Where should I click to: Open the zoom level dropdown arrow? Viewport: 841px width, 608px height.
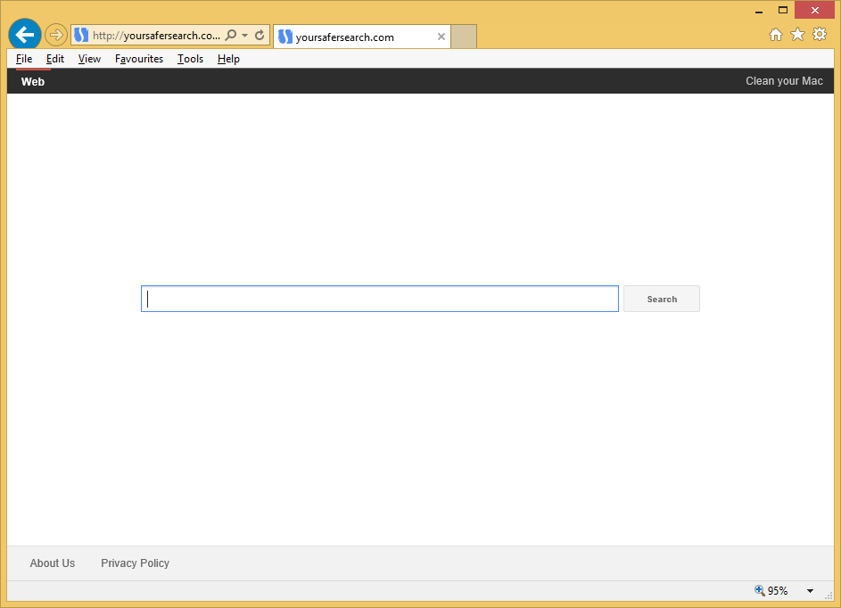(x=810, y=591)
